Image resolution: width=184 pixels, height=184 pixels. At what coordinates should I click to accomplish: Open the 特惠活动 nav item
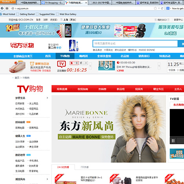[x=165, y=56]
